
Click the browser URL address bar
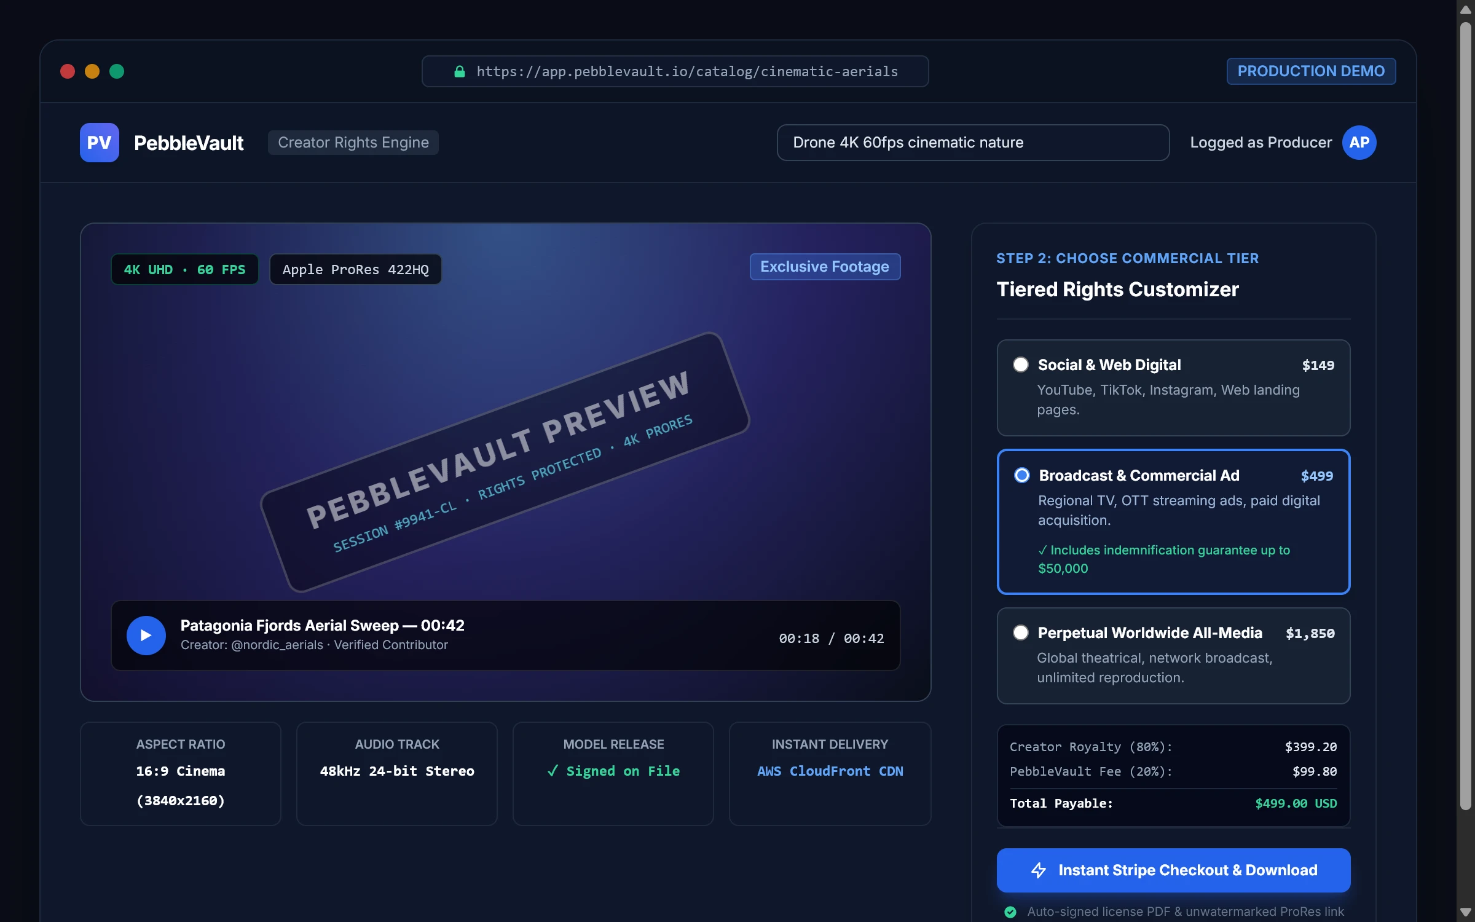(x=675, y=71)
